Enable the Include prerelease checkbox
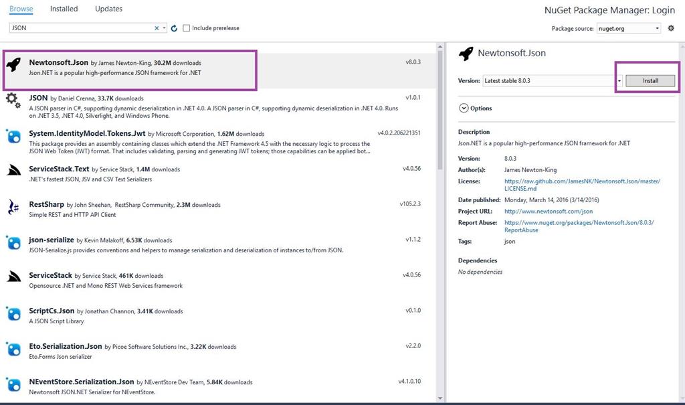 (187, 28)
